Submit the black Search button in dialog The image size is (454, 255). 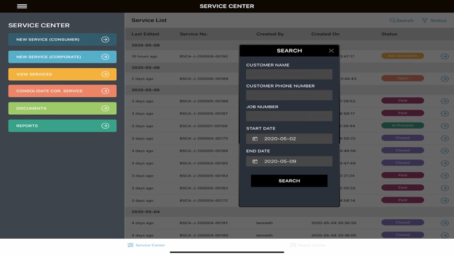coord(289,181)
